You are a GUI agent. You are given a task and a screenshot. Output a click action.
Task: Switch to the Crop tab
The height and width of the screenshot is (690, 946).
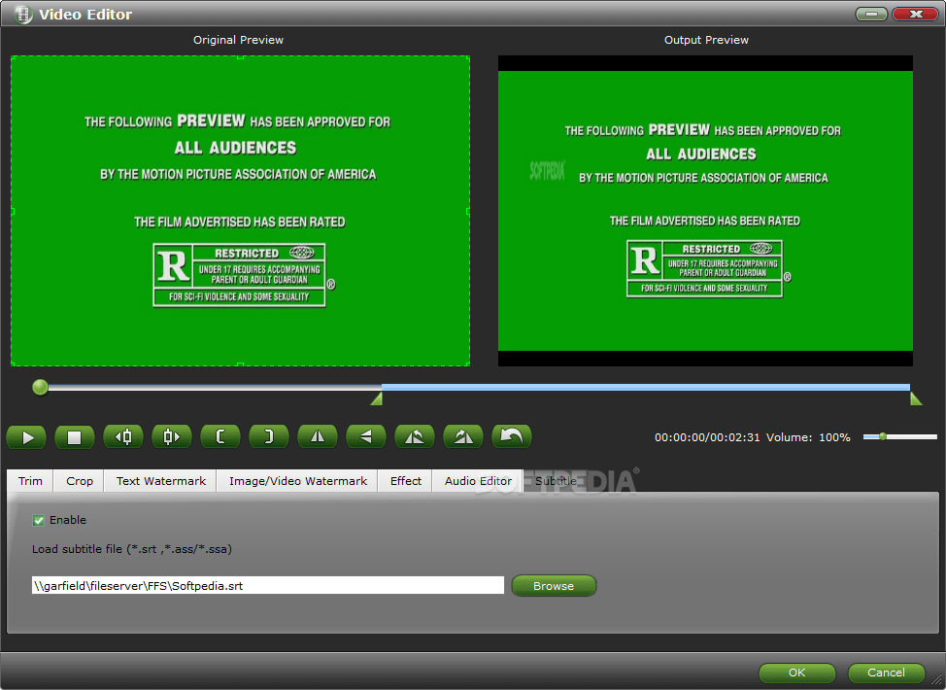click(79, 481)
